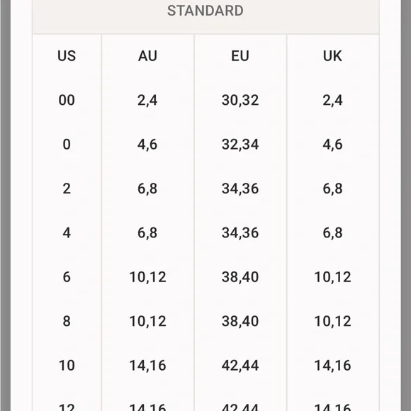
Task: Click the AU column header
Action: [x=147, y=56]
